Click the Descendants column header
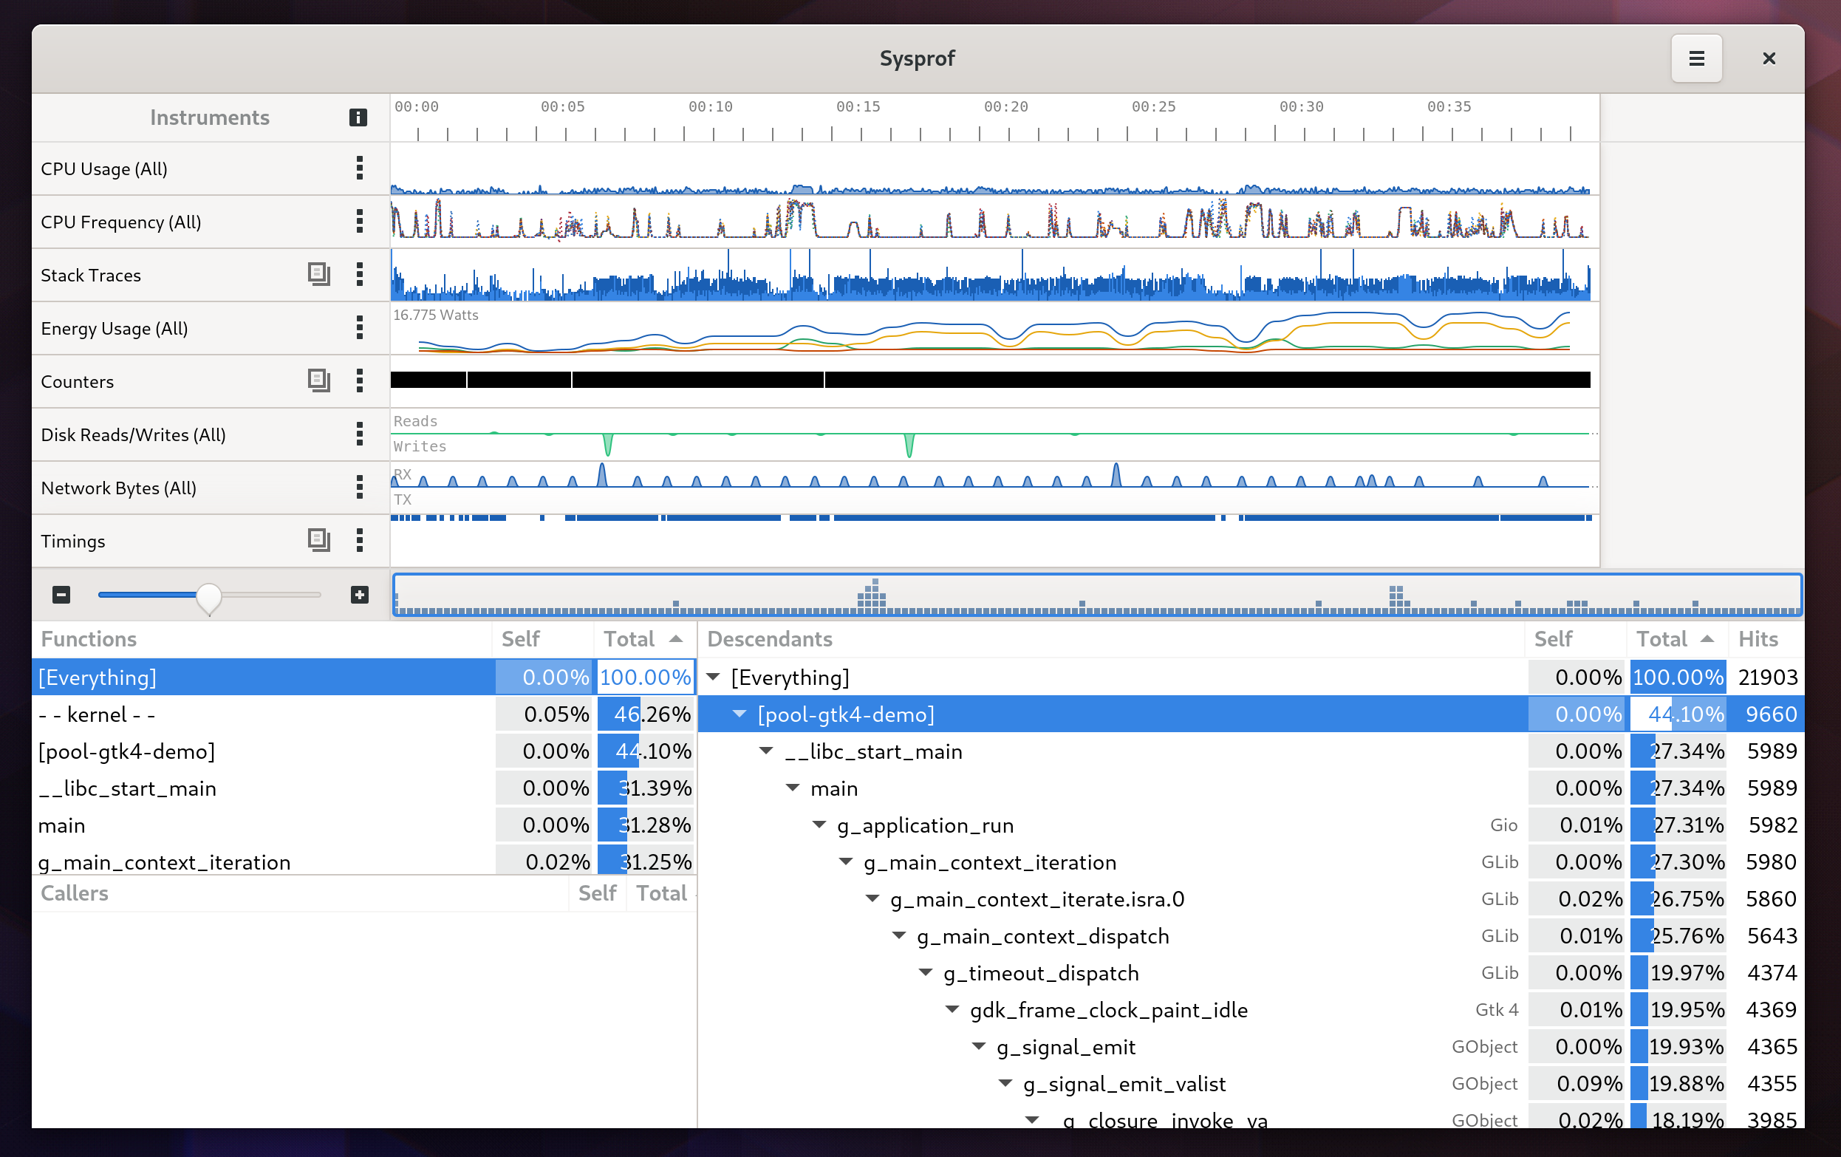 point(1113,638)
